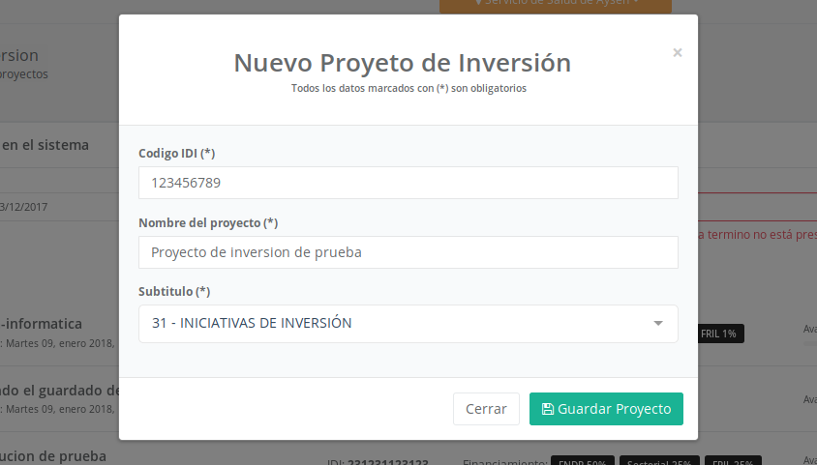Click the location pin icon in the orange button
Viewport: 817px width, 465px height.
478,3
